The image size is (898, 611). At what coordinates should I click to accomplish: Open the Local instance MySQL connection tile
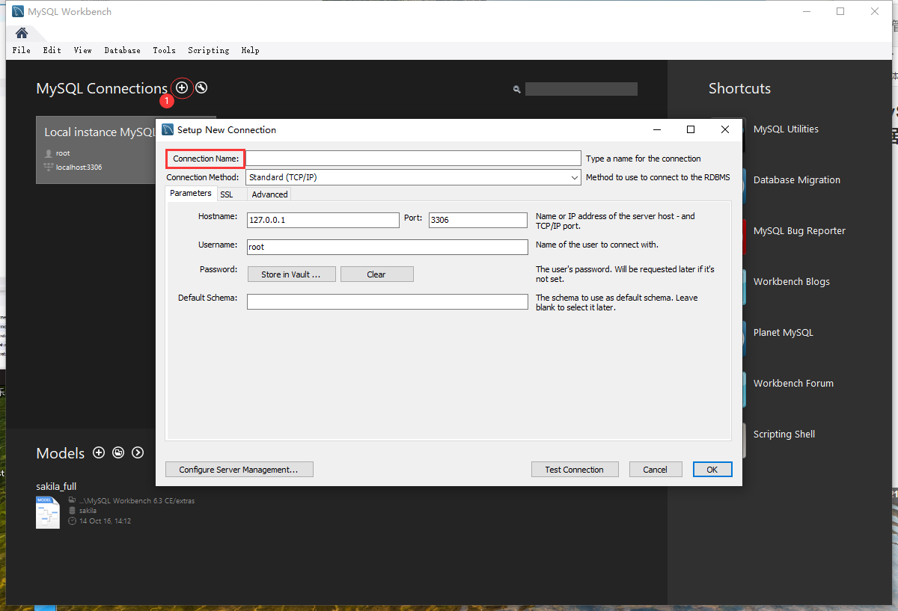(x=96, y=150)
